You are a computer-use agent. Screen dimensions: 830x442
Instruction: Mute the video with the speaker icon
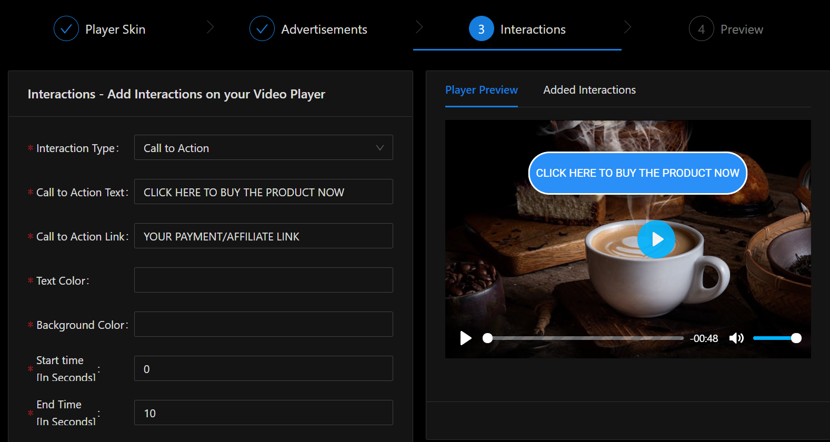pyautogui.click(x=736, y=338)
